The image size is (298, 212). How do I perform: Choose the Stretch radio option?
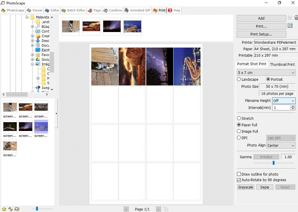(239, 118)
